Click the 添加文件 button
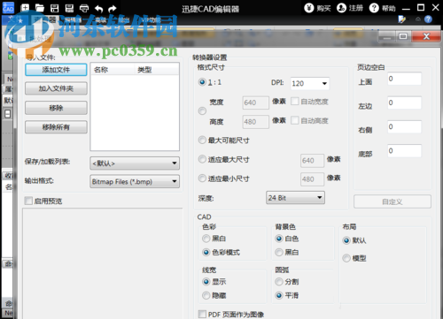The image size is (443, 319). [x=56, y=70]
